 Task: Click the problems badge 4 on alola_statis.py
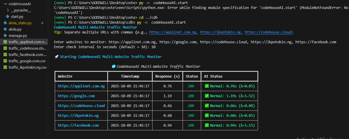point(42,23)
